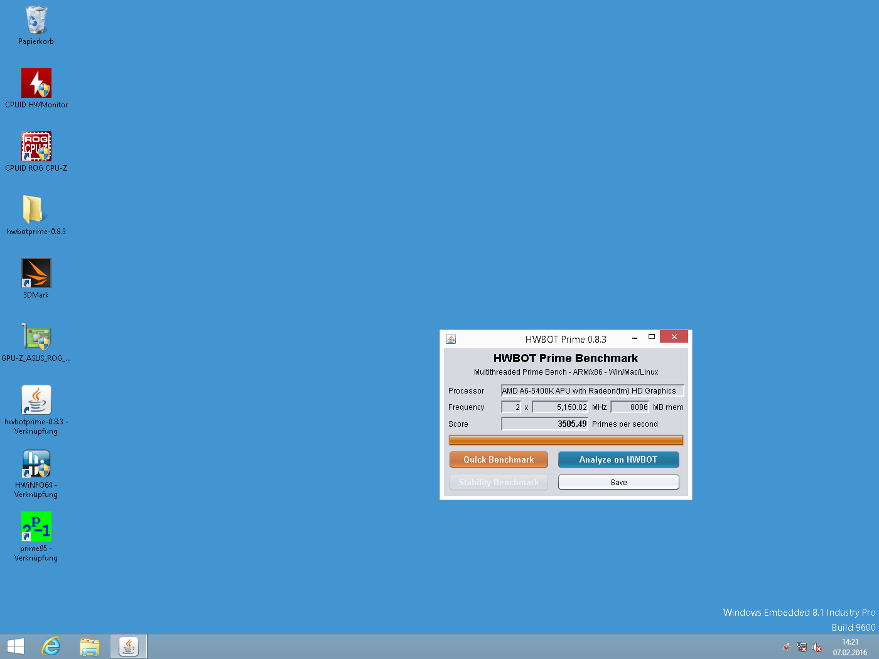The width and height of the screenshot is (879, 659).
Task: Launch 3DMark desktop shortcut
Action: click(x=36, y=279)
